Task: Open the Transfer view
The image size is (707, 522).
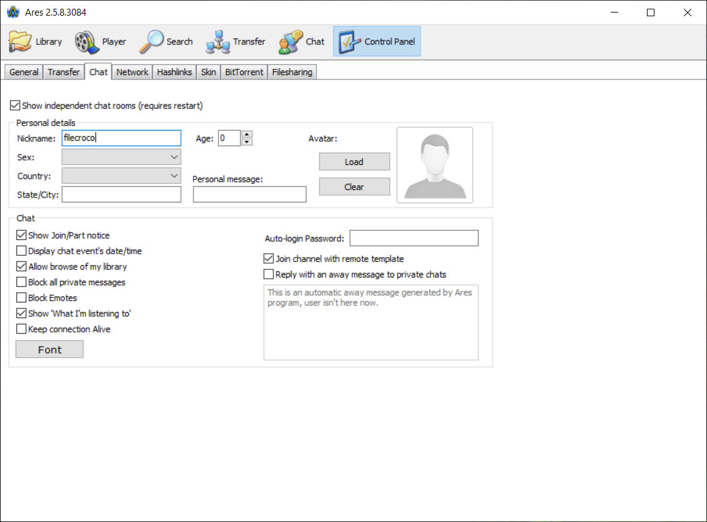Action: (235, 41)
